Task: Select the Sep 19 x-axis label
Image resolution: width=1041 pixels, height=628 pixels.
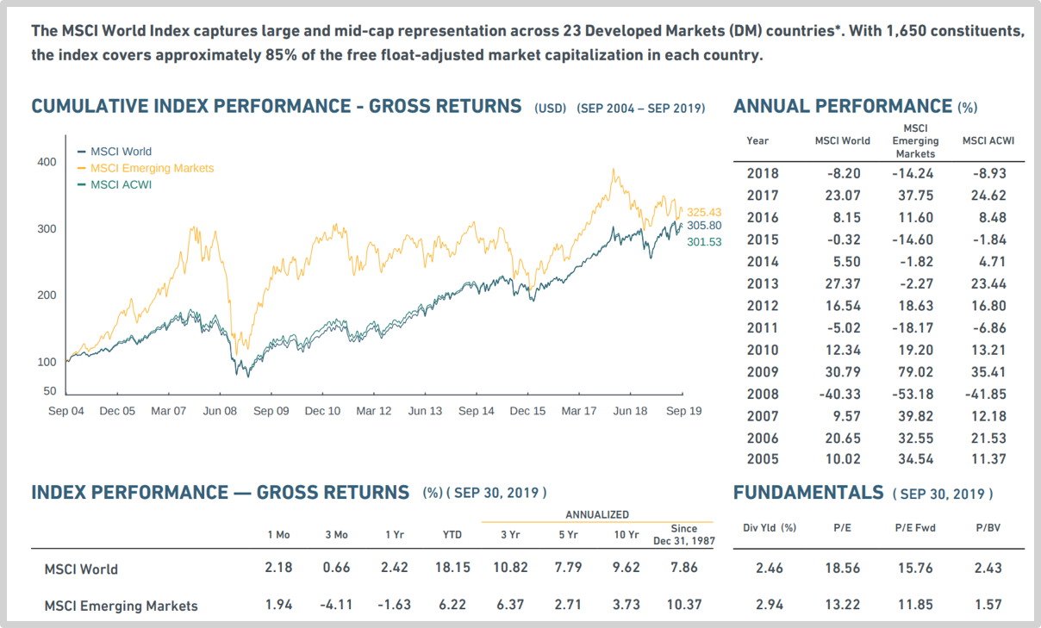Action: pos(683,411)
